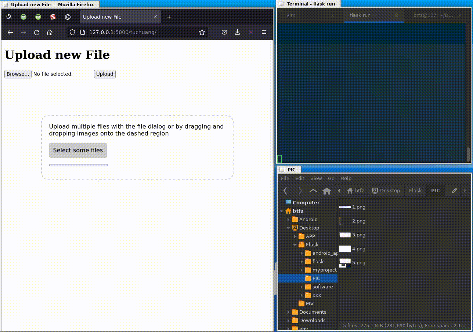473x332 pixels.
Task: Expand the APP folder in tree
Action: [295, 236]
